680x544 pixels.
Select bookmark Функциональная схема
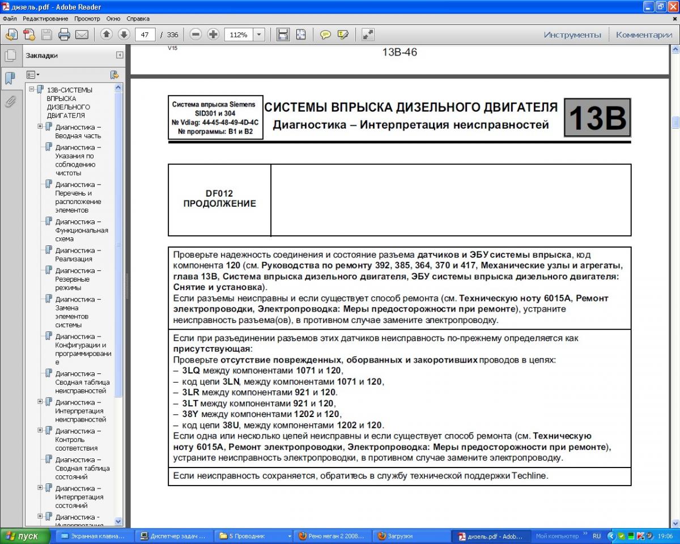pyautogui.click(x=82, y=230)
